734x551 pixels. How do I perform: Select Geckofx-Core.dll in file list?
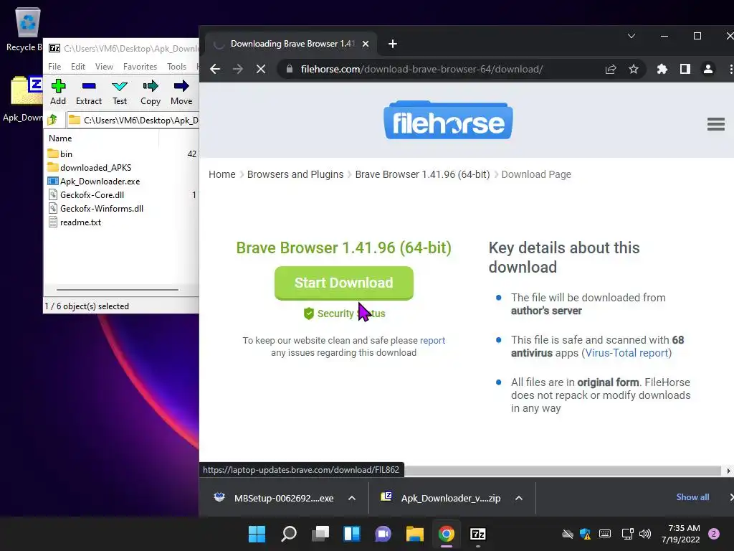click(92, 194)
